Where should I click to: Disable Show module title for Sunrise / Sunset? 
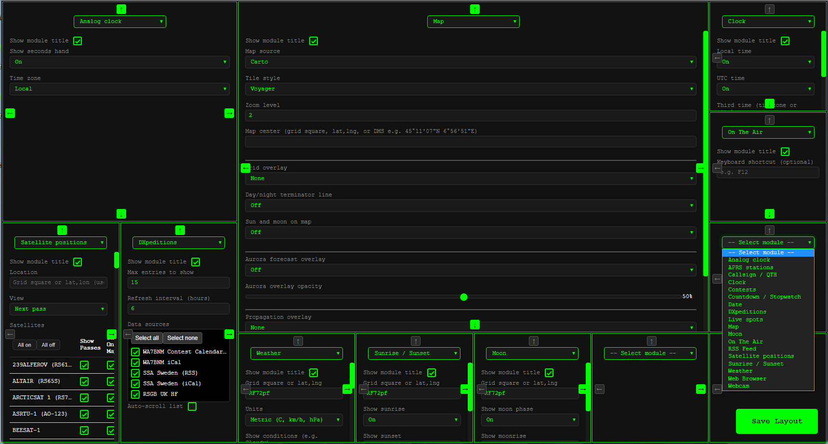[431, 372]
